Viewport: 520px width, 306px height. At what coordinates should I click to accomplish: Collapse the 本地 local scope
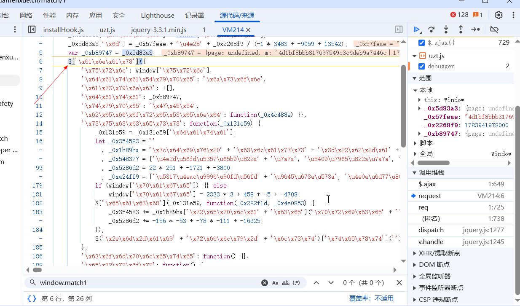click(x=415, y=90)
